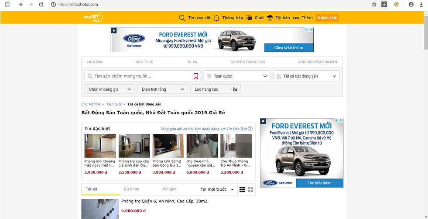Click the colorful circular extension icon
The width and height of the screenshot is (428, 219).
(x=396, y=4)
